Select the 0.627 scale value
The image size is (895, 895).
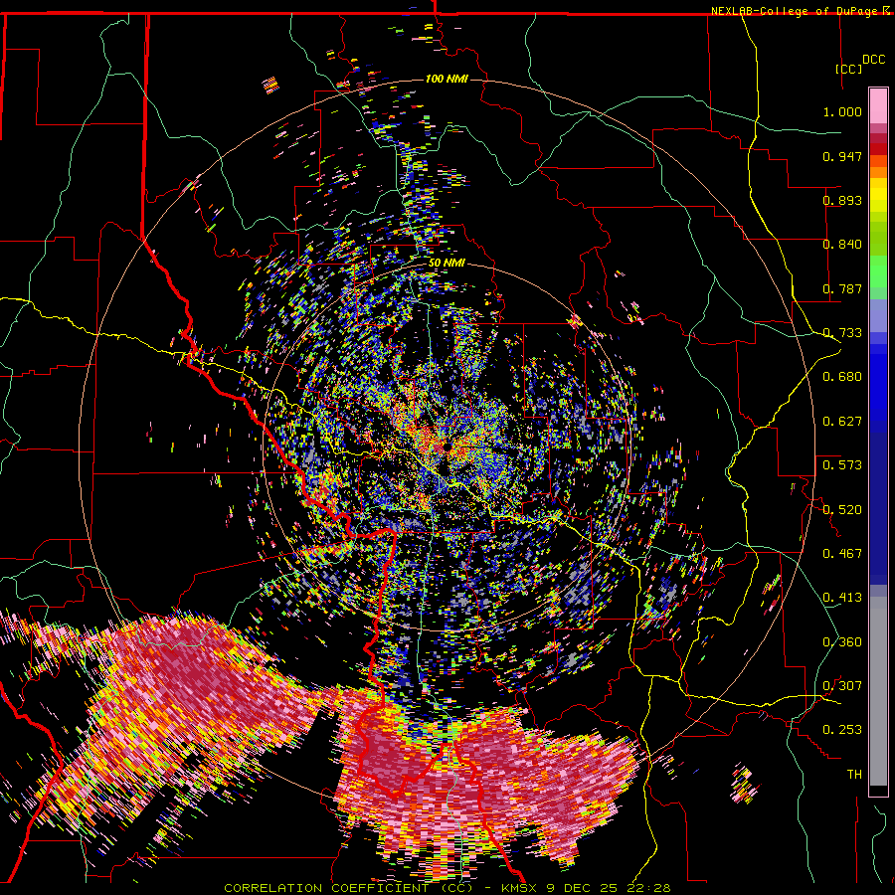(842, 422)
